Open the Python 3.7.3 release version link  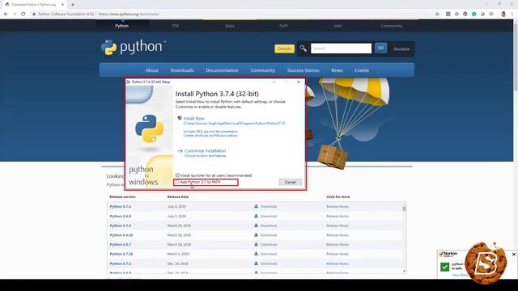(121, 226)
